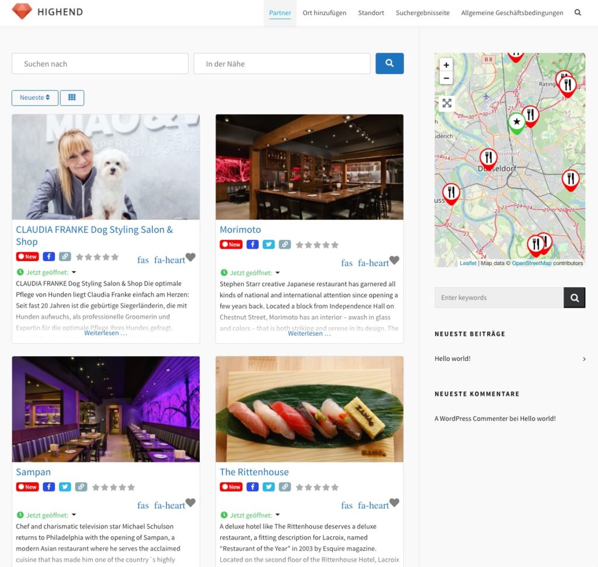The image size is (598, 567).
Task: Click Weiterlesen under Claudia Franke
Action: (106, 333)
